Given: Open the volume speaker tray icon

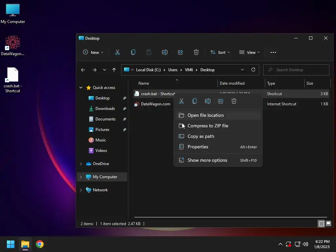Looking at the screenshot, I should [305, 244].
